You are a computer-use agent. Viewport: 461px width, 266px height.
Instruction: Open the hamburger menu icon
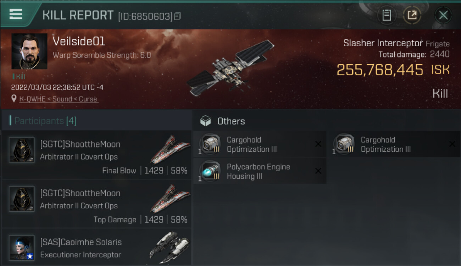16,14
